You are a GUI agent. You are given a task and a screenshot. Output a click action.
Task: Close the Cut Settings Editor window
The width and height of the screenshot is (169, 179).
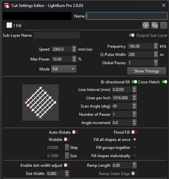[164, 5]
